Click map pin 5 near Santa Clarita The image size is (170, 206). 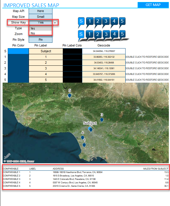pyautogui.click(x=70, y=96)
